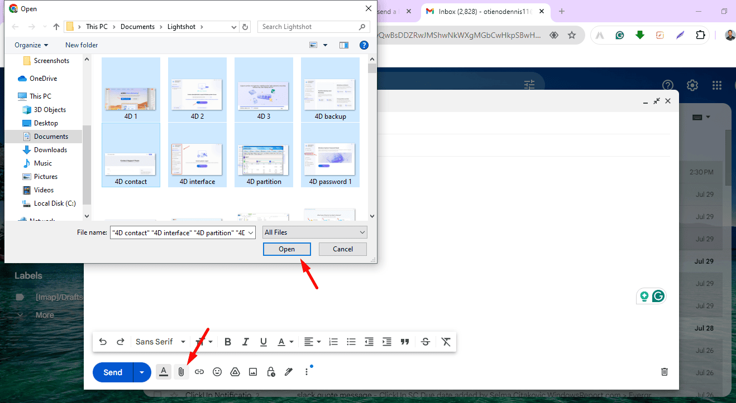Click the indent more icon
The width and height of the screenshot is (736, 403).
click(x=387, y=342)
